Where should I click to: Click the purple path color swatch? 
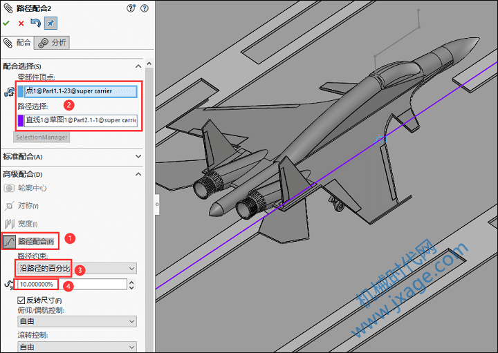point(21,120)
